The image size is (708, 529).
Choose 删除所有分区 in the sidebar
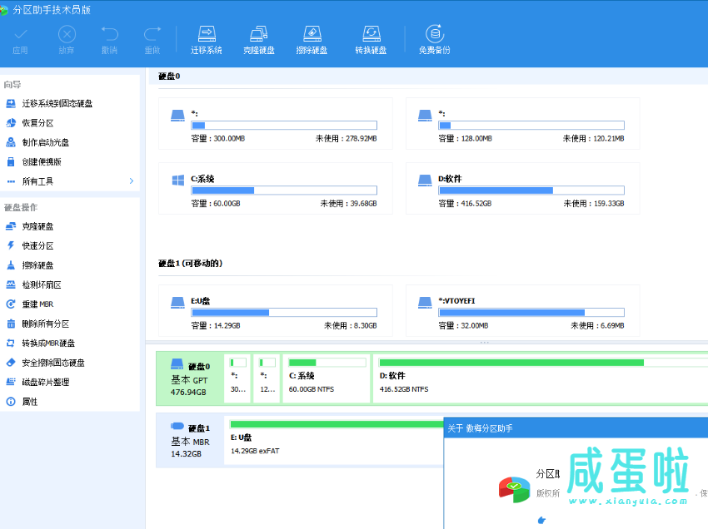click(x=46, y=324)
